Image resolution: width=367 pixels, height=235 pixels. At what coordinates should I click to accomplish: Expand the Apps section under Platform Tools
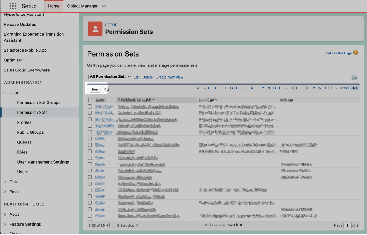click(5, 214)
